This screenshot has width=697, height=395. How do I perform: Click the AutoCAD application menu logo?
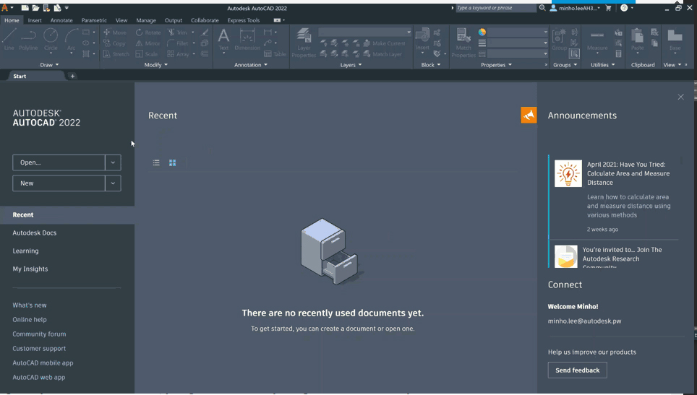pos(5,7)
